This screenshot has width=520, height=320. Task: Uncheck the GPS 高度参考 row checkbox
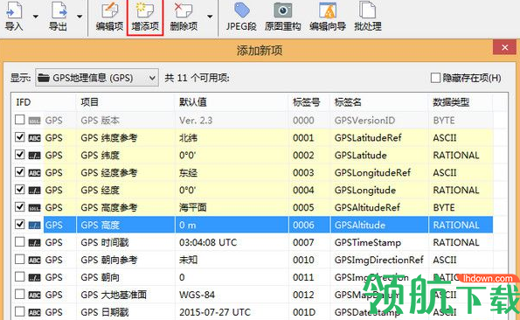tap(20, 207)
